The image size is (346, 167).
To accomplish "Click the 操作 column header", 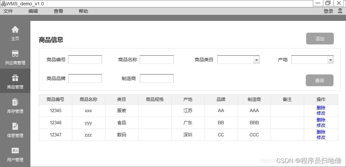I will pos(321,100).
